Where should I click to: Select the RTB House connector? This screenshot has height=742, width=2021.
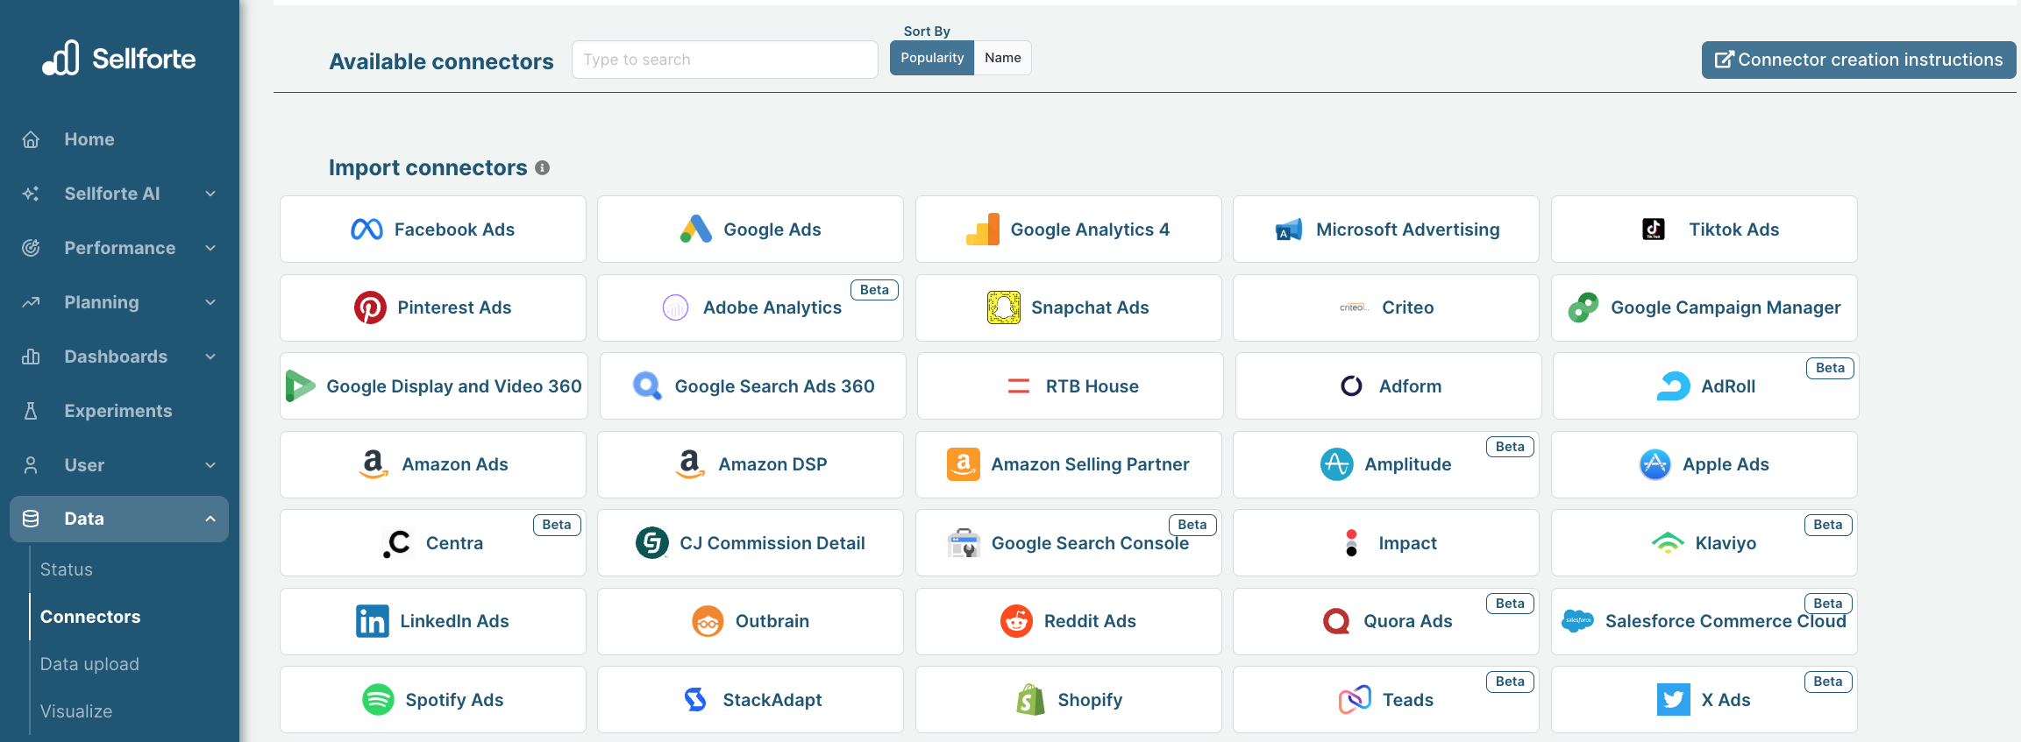coord(1071,386)
